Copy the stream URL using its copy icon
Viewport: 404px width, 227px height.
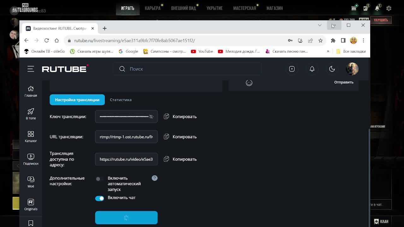(x=166, y=137)
